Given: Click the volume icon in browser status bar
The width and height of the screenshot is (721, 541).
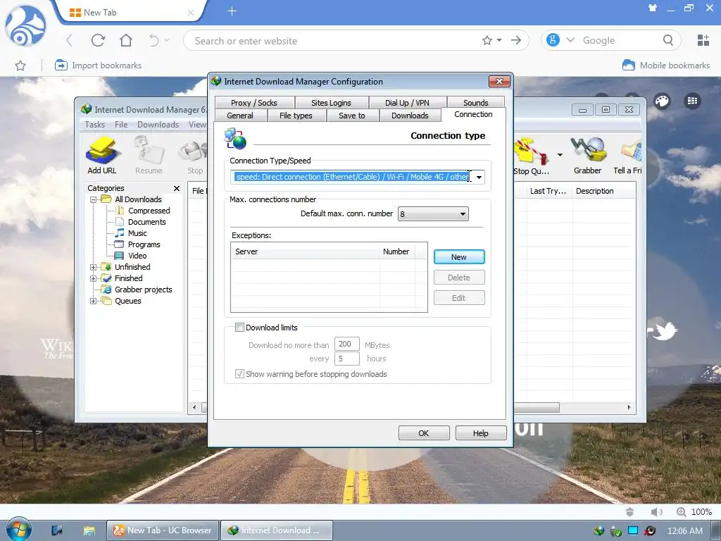Looking at the screenshot, I should tap(657, 511).
